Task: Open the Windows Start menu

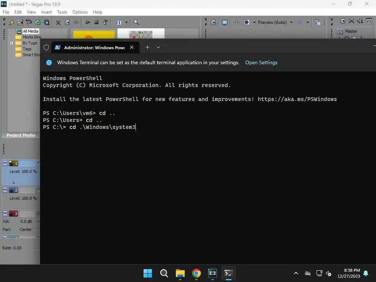Action: (148, 273)
